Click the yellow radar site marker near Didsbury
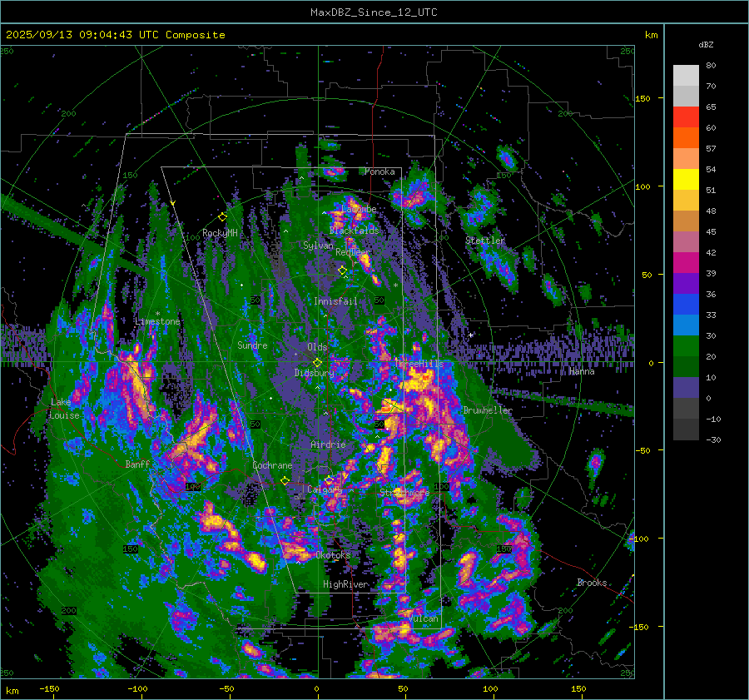This screenshot has height=700, width=749. pyautogui.click(x=317, y=363)
